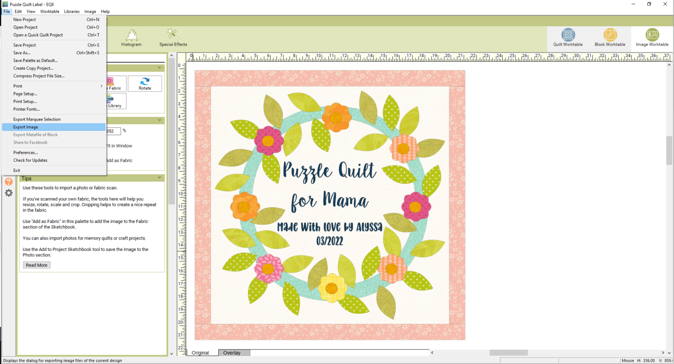
Task: Rotate the quilt label image
Action: 145,83
